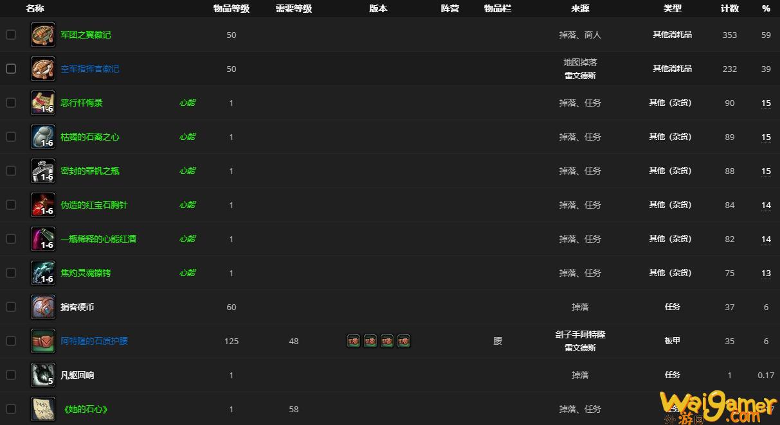Open the 一瓶稀释的心能红酒 link
This screenshot has width=780, height=425.
pyautogui.click(x=98, y=239)
